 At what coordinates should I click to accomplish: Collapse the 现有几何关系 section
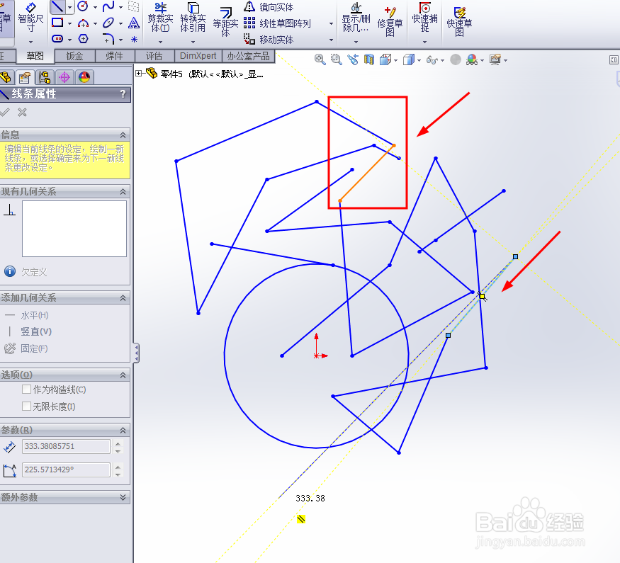point(123,192)
